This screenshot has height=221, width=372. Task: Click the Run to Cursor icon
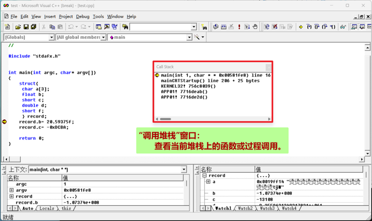point(332,27)
